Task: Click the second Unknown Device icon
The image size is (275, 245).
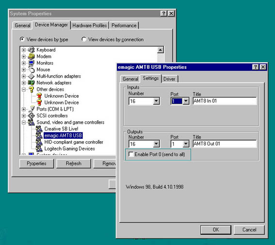Action: pyautogui.click(x=39, y=102)
